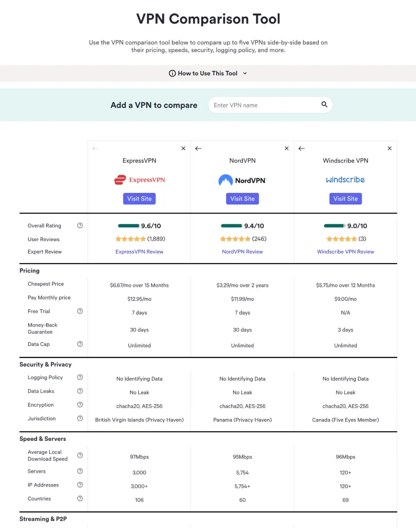Remove ExpressVPN column with X icon
Image resolution: width=416 pixels, height=528 pixels.
click(x=183, y=148)
